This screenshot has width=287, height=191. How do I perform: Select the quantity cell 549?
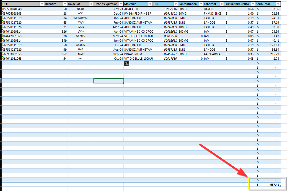[x=56, y=41]
